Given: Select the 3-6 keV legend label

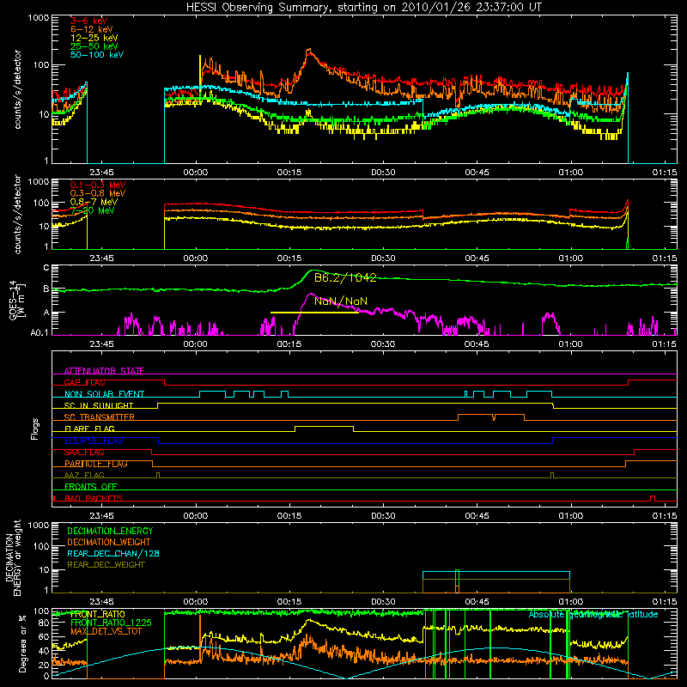Looking at the screenshot, I should pos(89,21).
